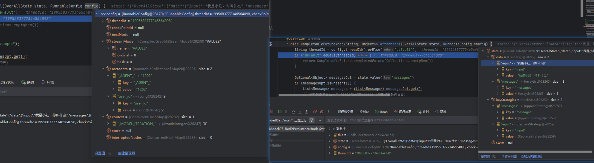The height and width of the screenshot is (163, 594).
Task: Collapse "_AGENT_" -> "1202" map entry
Action: (x=108, y=76)
